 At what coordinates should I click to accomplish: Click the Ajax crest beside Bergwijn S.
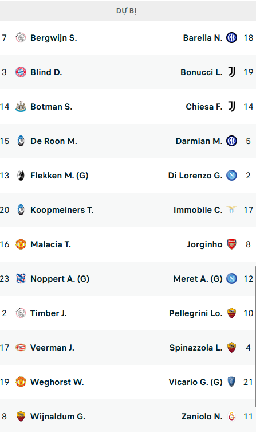[x=21, y=38]
